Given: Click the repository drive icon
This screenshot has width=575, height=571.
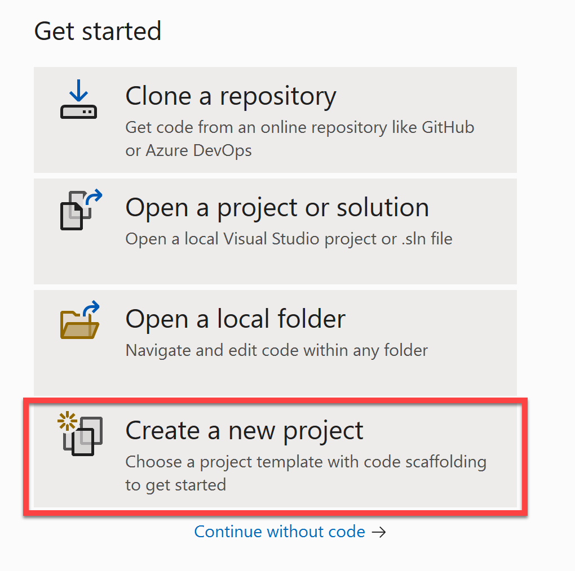Looking at the screenshot, I should click(78, 113).
